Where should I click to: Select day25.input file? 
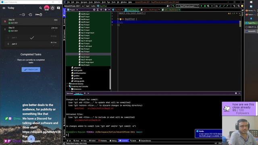84,65
